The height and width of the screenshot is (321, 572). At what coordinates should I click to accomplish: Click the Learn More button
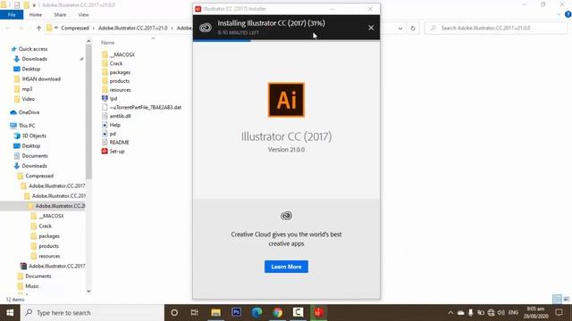tap(286, 267)
